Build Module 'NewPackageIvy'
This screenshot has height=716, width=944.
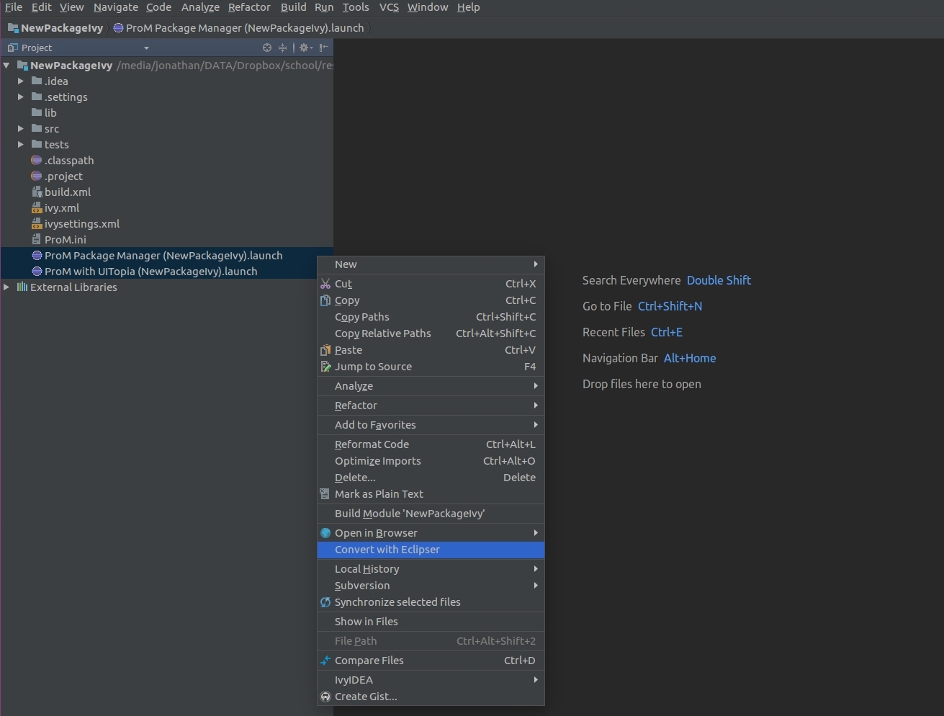coord(431,514)
